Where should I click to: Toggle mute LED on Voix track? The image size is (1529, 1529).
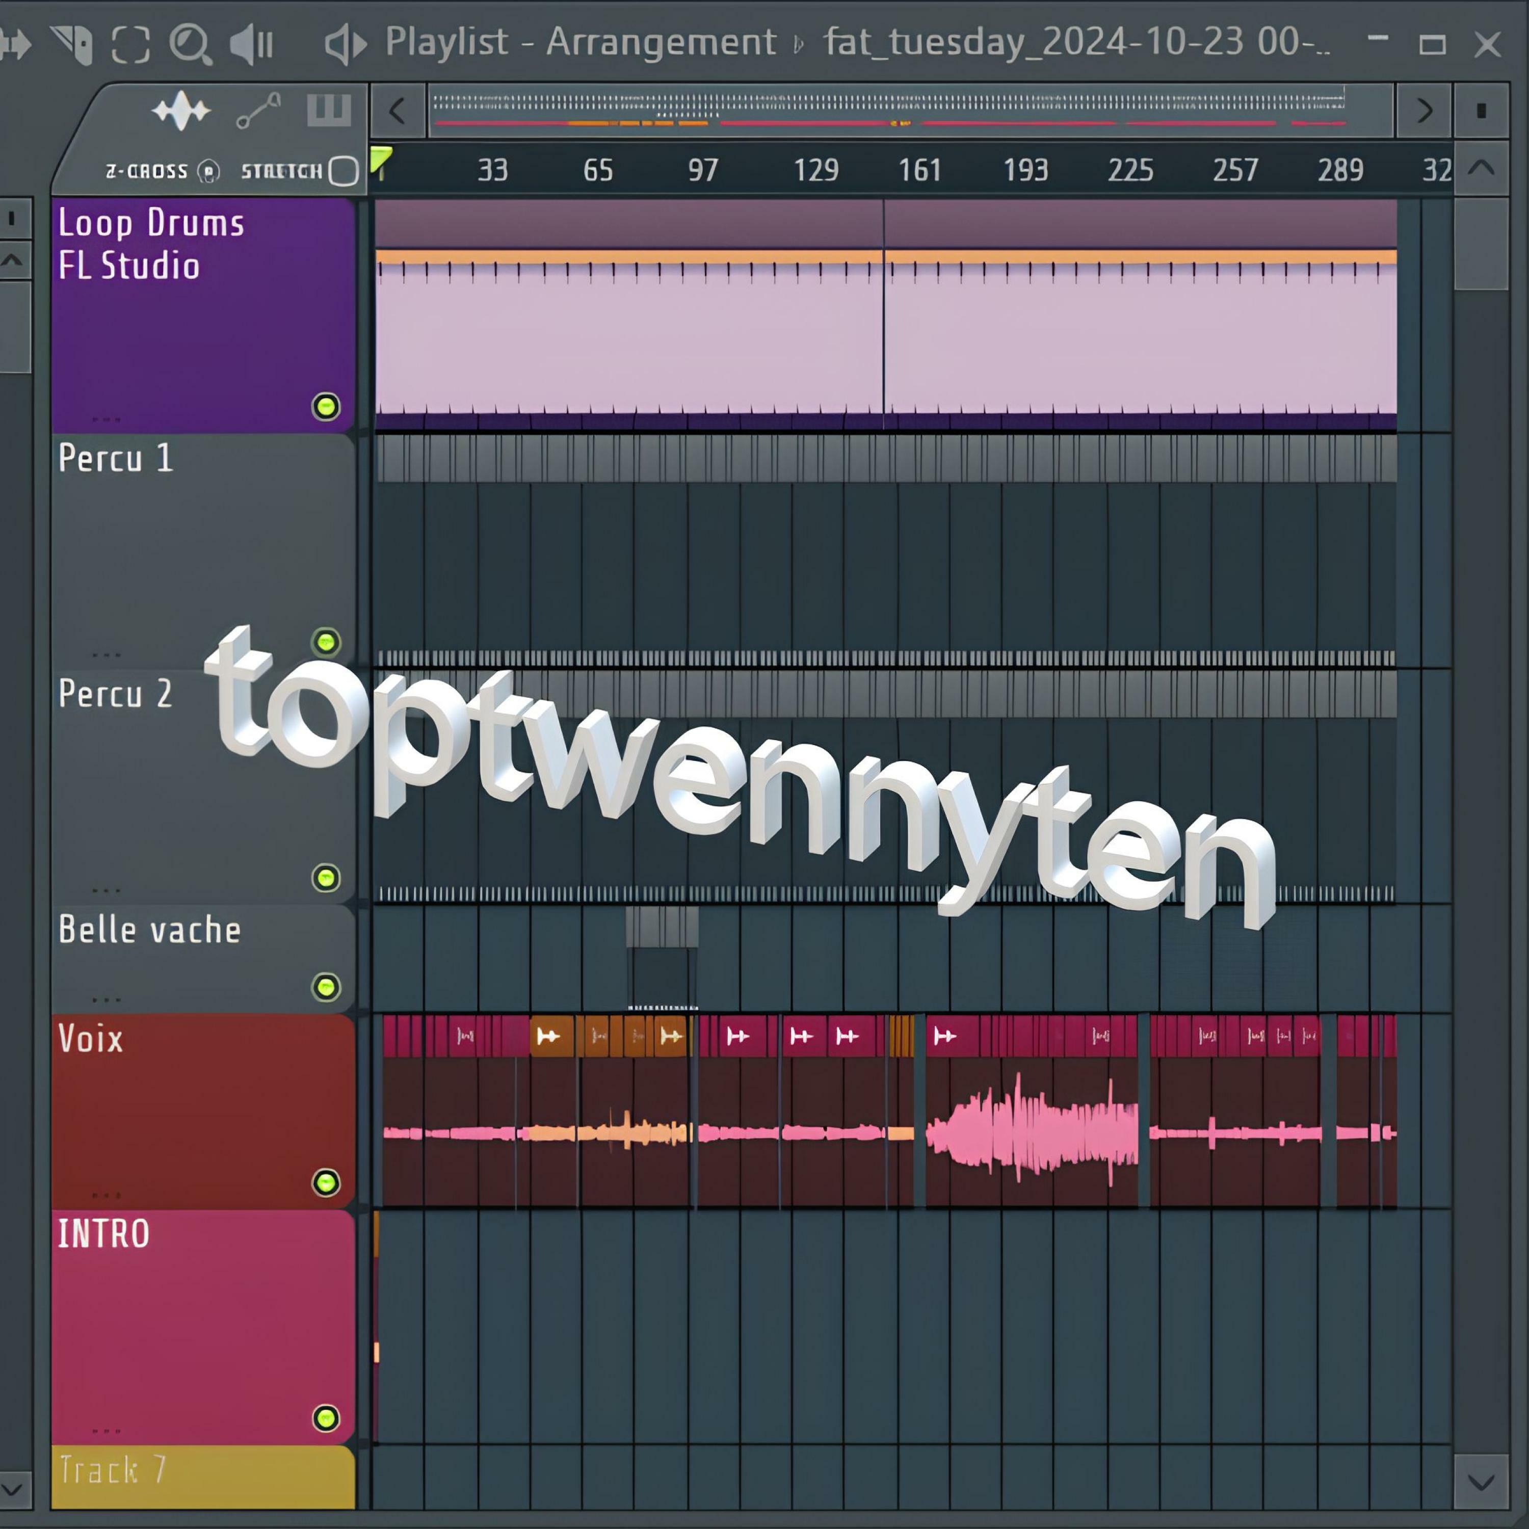pos(326,1182)
